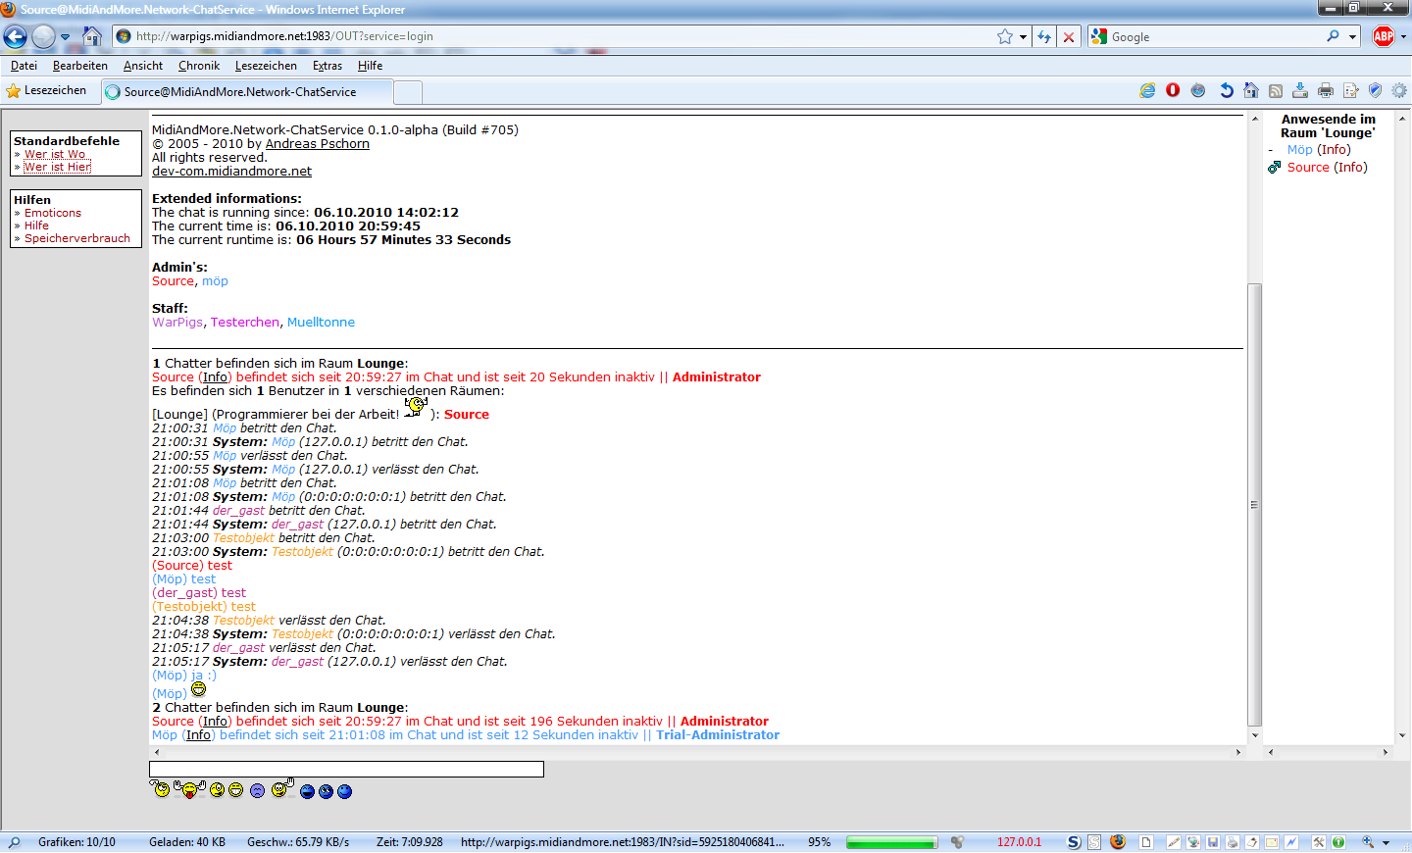Click the blue back arrow button
1412x853 pixels.
tap(16, 36)
